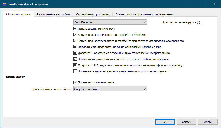Image resolution: width=221 pixels, height=128 pixels.
Task: Select the 'Общие настройки' tab
Action: (18, 14)
